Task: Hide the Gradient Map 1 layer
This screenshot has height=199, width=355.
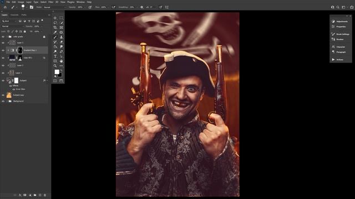Action: 3,50
